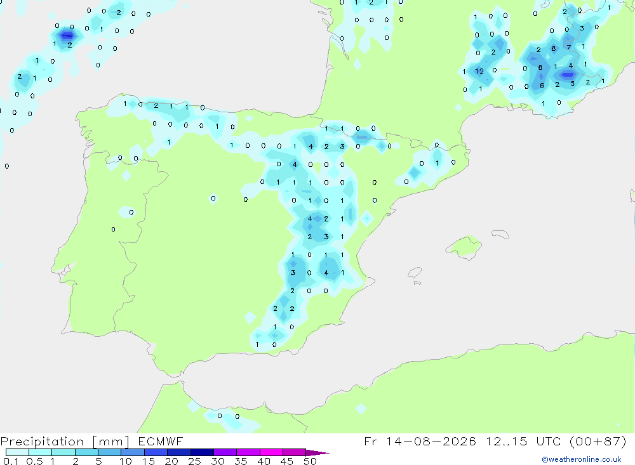
Task: Click the [mm] unit label
Action: (111, 442)
